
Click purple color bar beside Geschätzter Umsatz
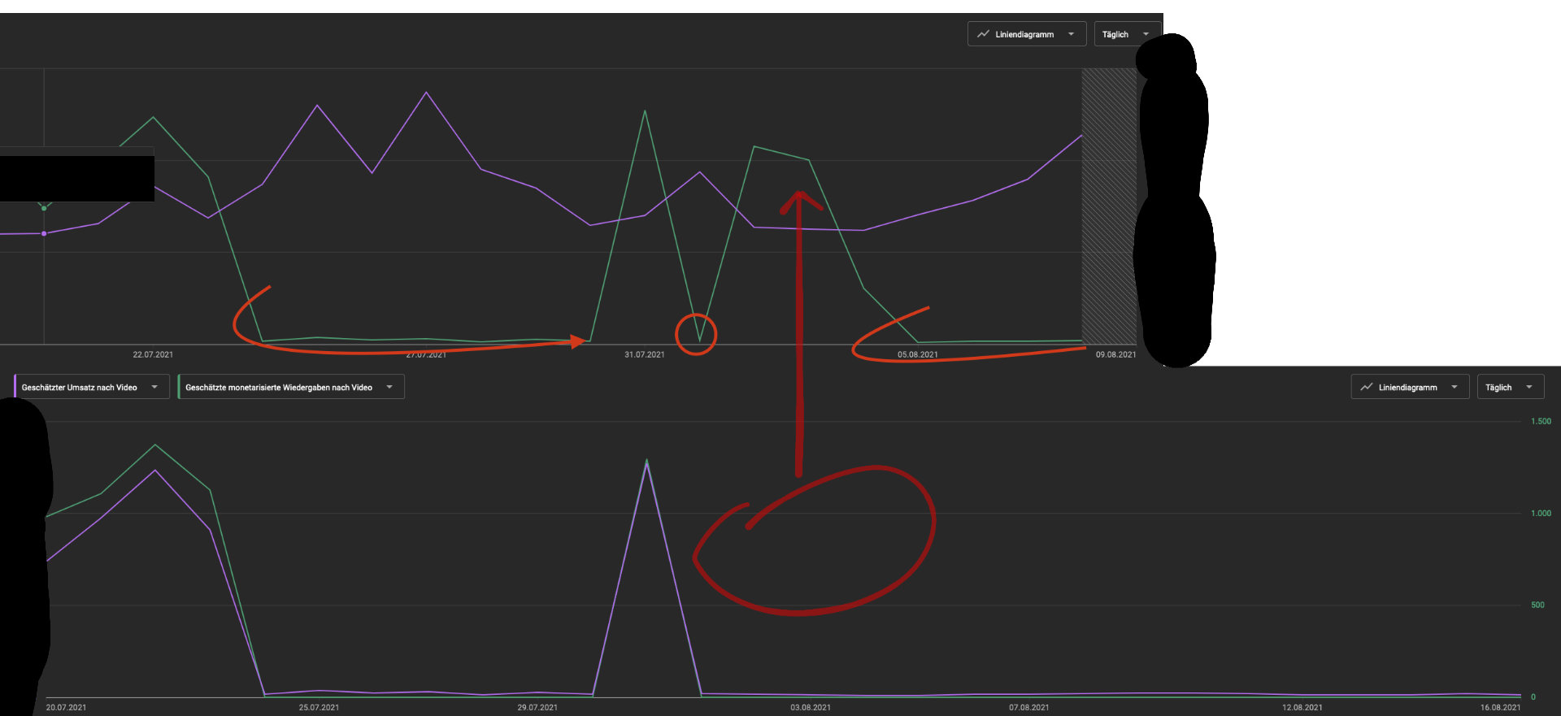15,387
